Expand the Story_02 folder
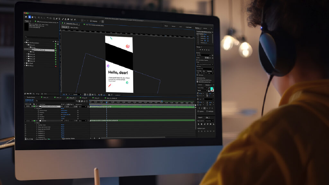The image size is (329, 185). point(27,54)
